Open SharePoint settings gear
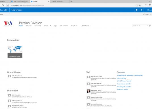 pos(137,10)
